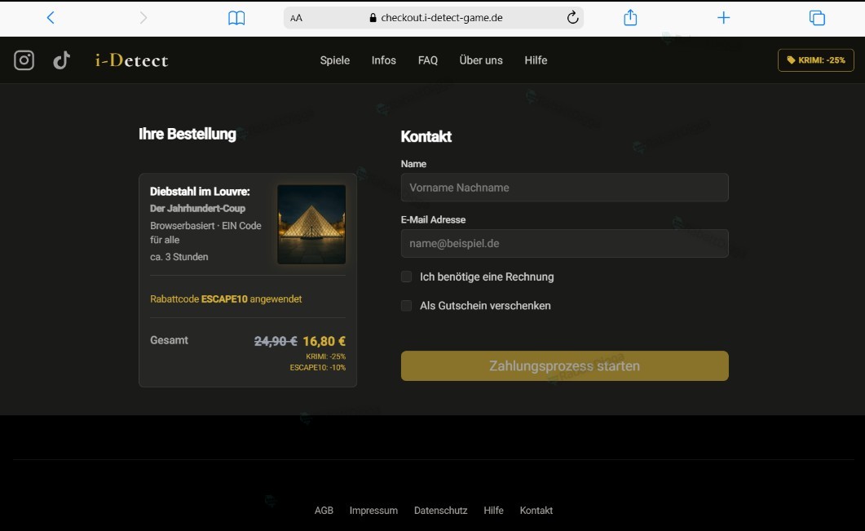Image resolution: width=865 pixels, height=531 pixels.
Task: Open the i-Detect TikTok page
Action: (61, 60)
